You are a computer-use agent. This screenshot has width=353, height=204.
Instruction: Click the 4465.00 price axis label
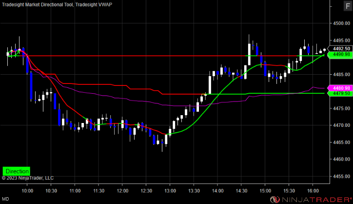(x=341, y=143)
